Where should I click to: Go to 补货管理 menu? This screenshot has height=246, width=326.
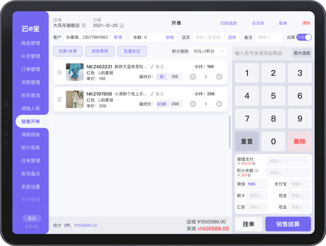tap(31, 56)
